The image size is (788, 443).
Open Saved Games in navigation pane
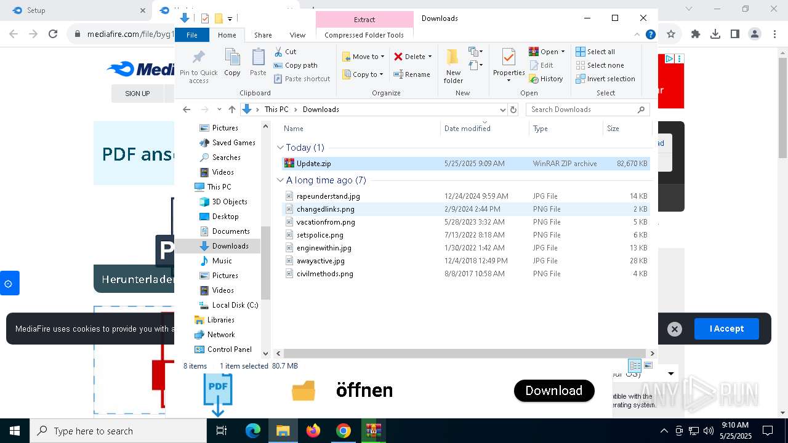click(x=227, y=143)
